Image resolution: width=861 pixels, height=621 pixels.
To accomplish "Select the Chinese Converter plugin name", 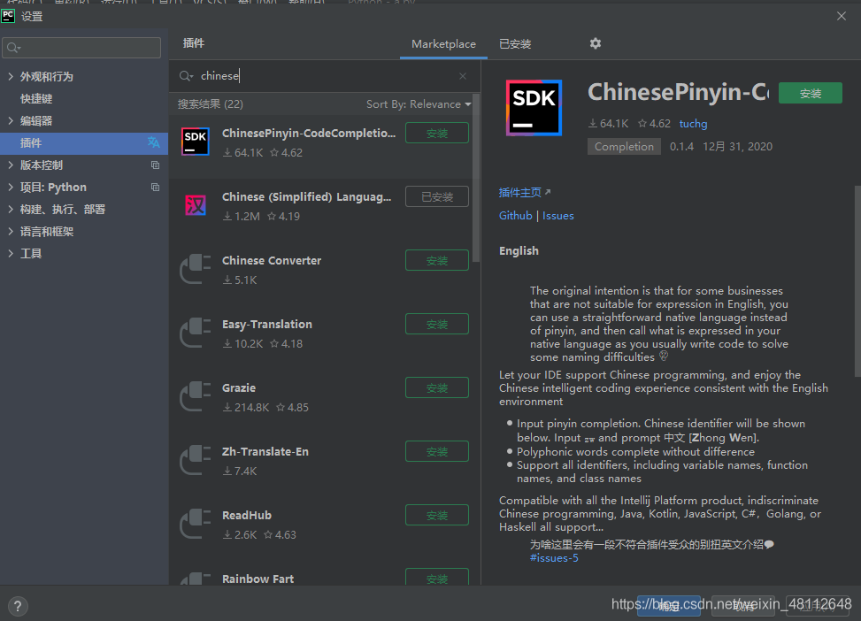I will [x=272, y=260].
